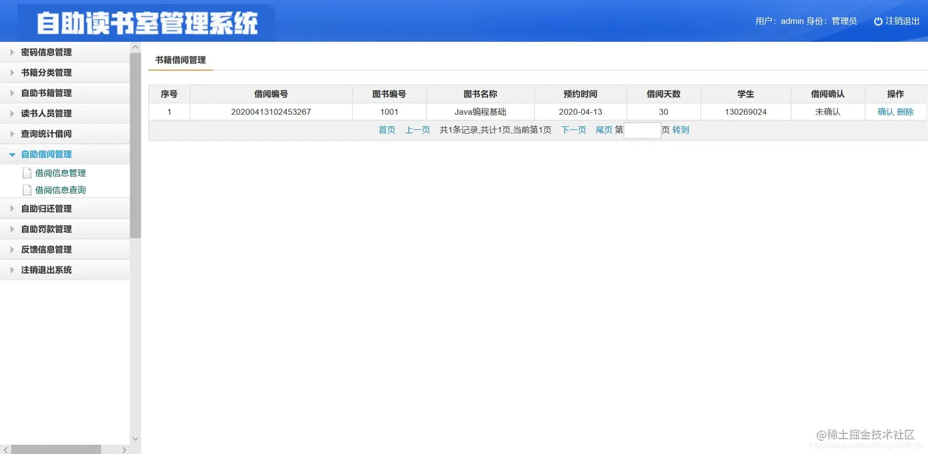Open 借阅信息查询 submenu item
Screen dimensions: 928x454
[60, 190]
